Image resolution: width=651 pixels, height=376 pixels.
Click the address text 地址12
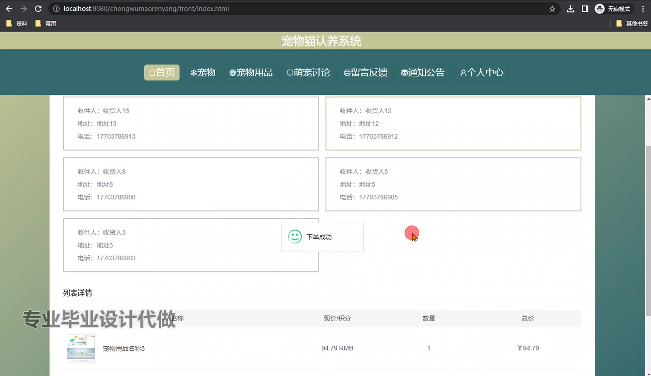point(369,123)
